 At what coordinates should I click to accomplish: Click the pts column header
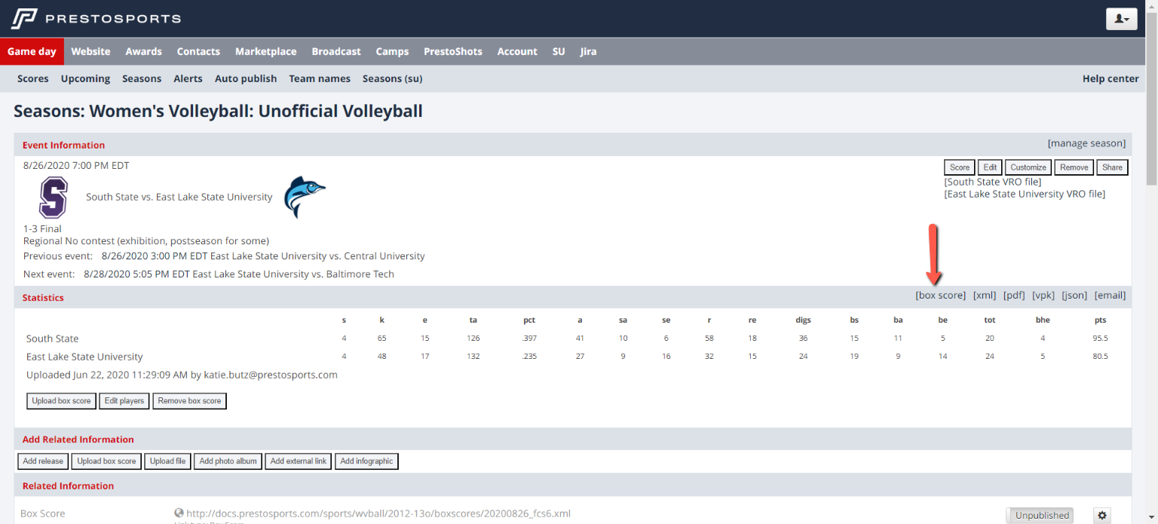(x=1101, y=320)
